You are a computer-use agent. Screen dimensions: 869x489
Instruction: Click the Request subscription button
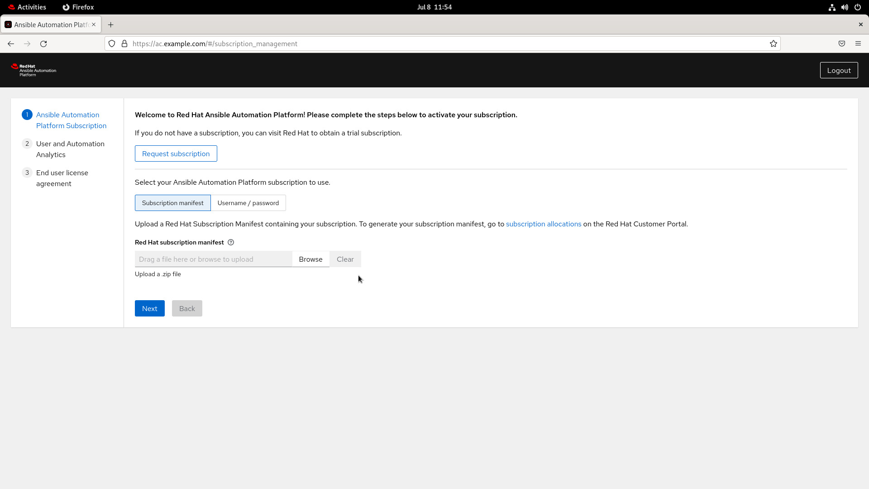click(176, 153)
